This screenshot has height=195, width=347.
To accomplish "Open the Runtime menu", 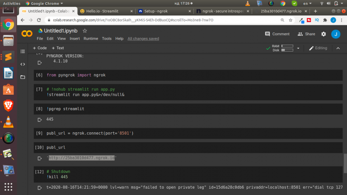I will tap(91, 39).
